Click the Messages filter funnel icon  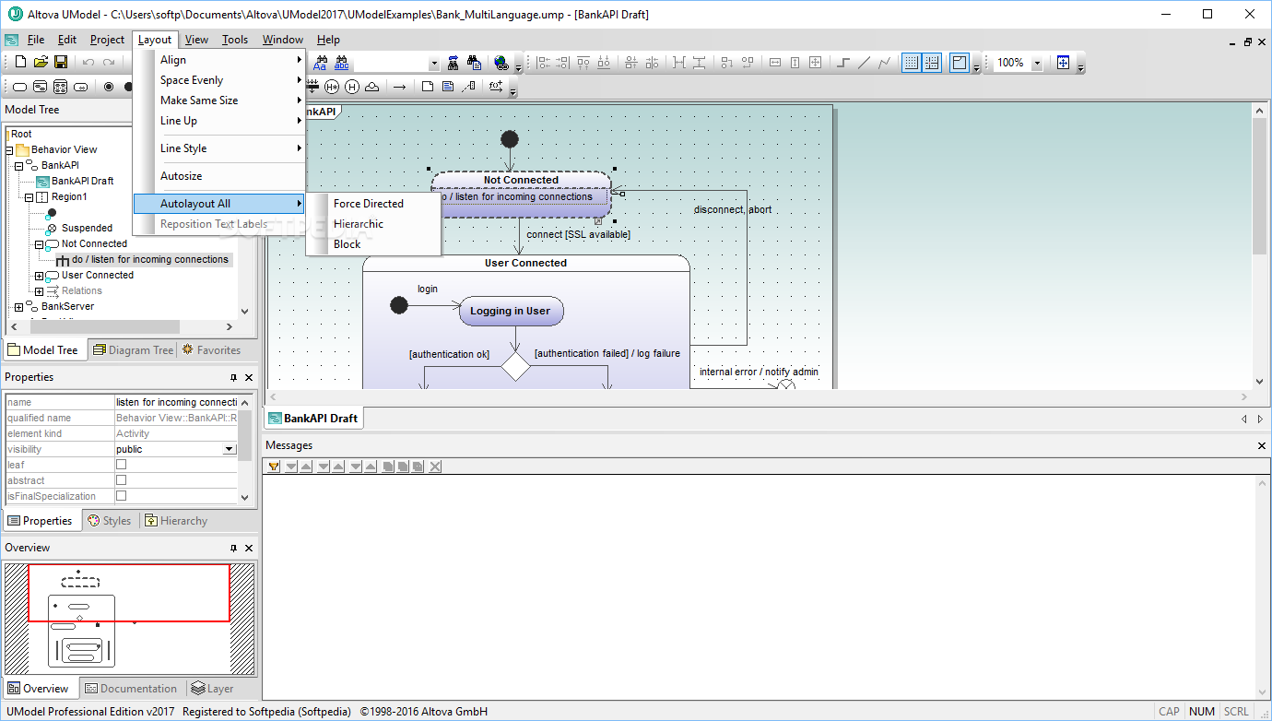[x=274, y=467]
